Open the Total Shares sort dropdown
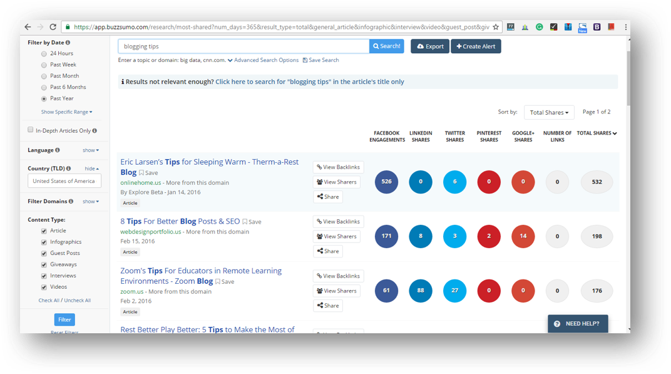The width and height of the screenshot is (671, 374). 548,113
